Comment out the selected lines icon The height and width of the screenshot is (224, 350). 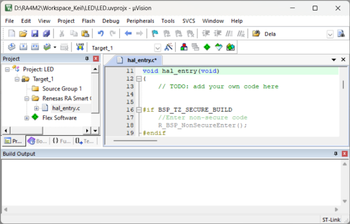click(229, 34)
